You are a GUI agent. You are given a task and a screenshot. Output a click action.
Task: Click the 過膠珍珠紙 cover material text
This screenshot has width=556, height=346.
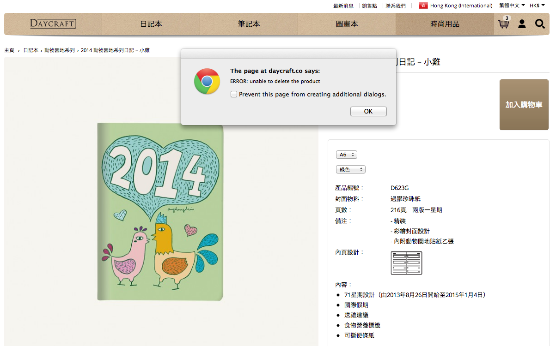coord(406,199)
